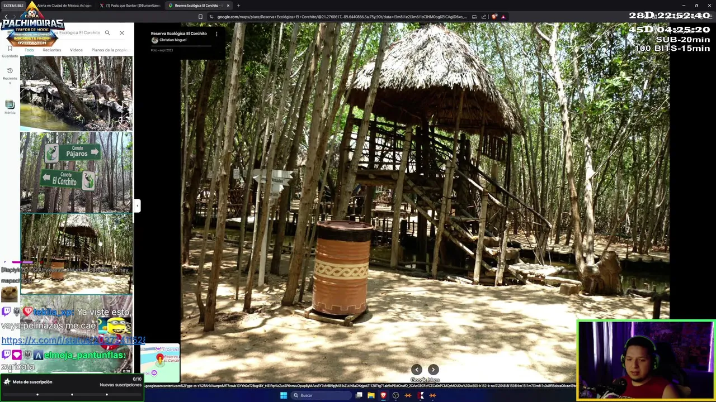Click the OBS Studio taskbar icon
The height and width of the screenshot is (402, 716).
tap(395, 395)
